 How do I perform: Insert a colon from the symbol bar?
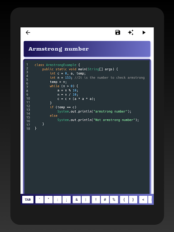click(x=58, y=199)
